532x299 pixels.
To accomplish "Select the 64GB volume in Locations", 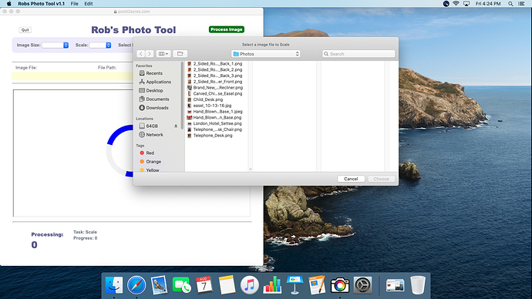I will (x=149, y=126).
